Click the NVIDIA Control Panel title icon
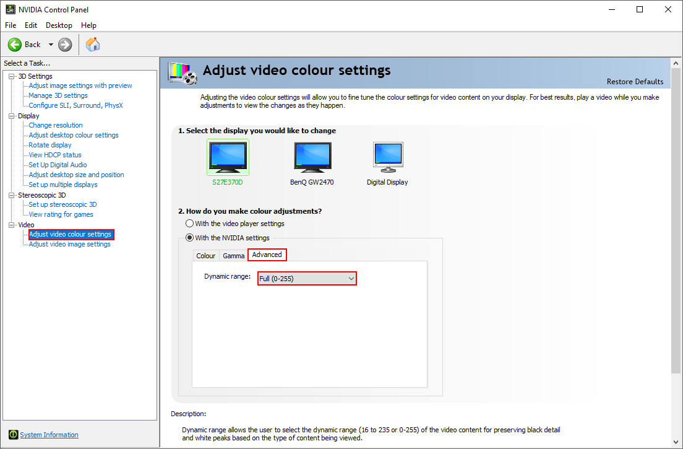This screenshot has width=683, height=449. point(10,9)
